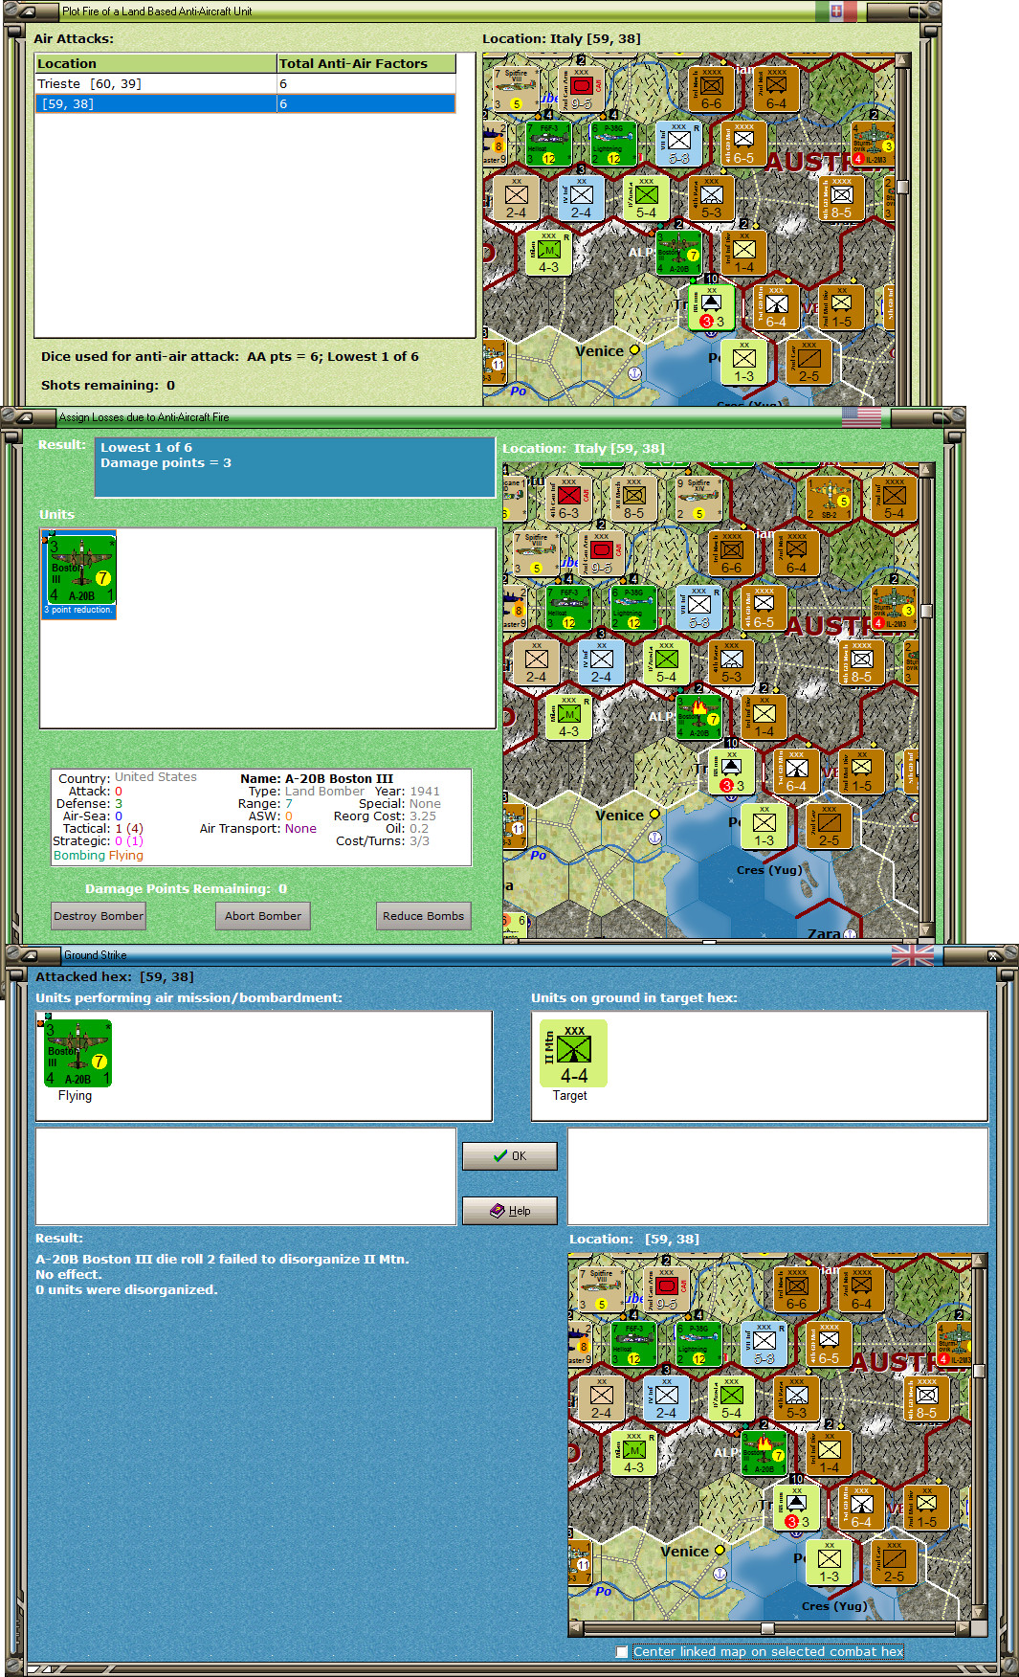Viewport: 1019px width, 1677px height.
Task: Click vertical scrollbar thumb of Ground Strike map
Action: pos(978,1372)
